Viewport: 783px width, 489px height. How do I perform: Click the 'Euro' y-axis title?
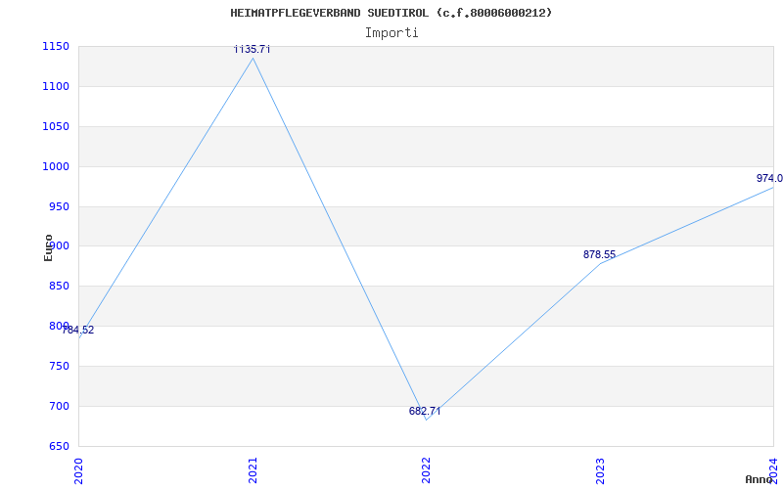pos(48,247)
